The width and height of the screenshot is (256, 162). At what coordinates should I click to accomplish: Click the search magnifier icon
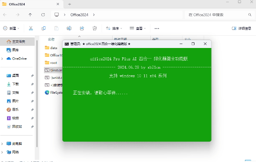tap(250, 15)
